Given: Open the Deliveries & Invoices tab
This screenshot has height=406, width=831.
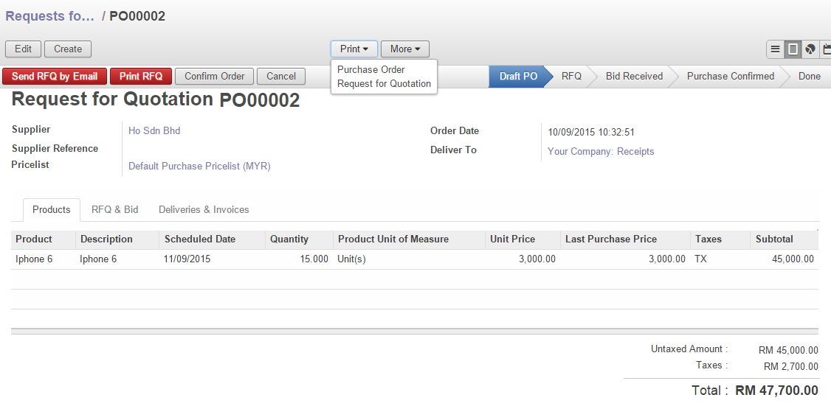Looking at the screenshot, I should (x=204, y=209).
